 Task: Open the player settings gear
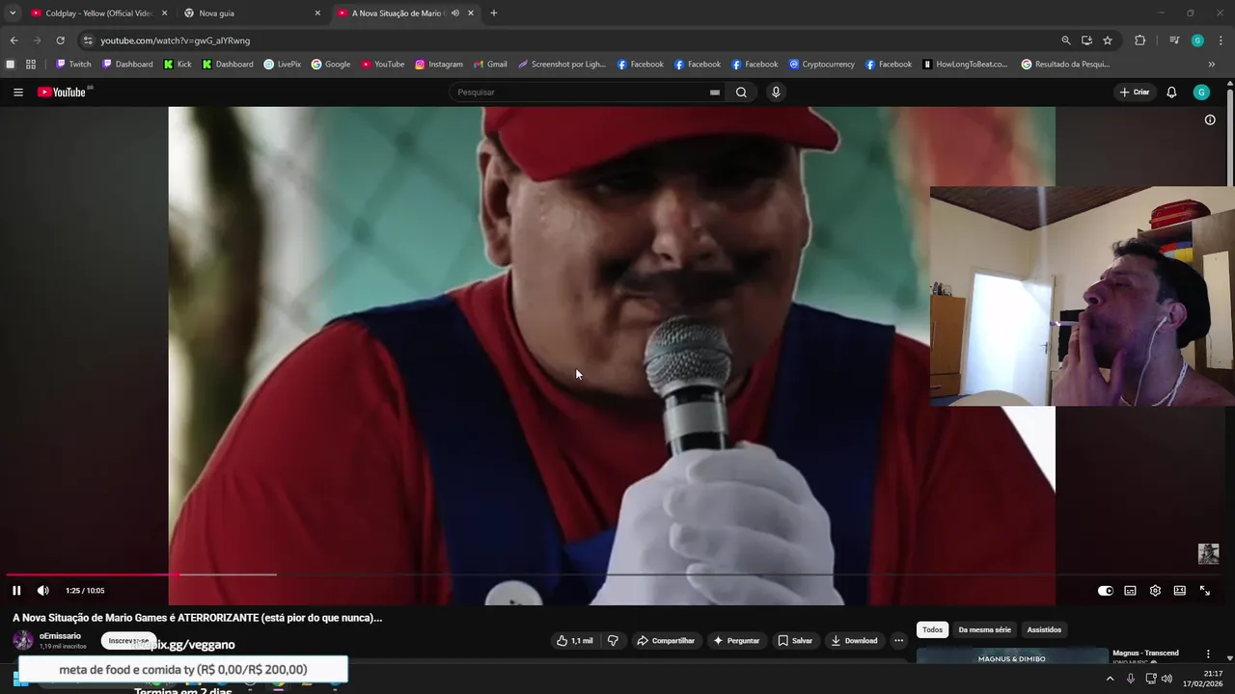pos(1155,591)
